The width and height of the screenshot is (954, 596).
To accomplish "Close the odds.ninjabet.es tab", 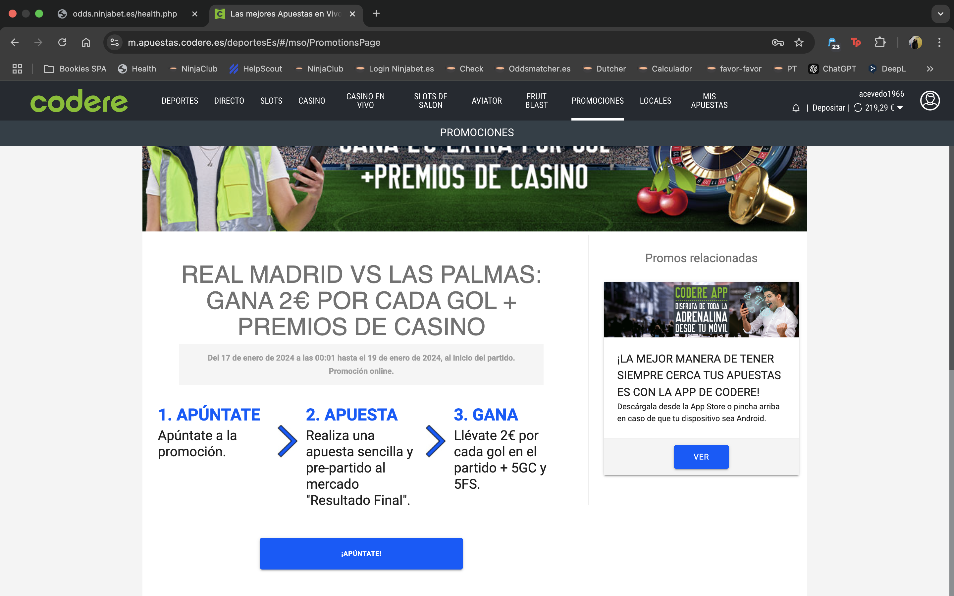I will click(195, 14).
